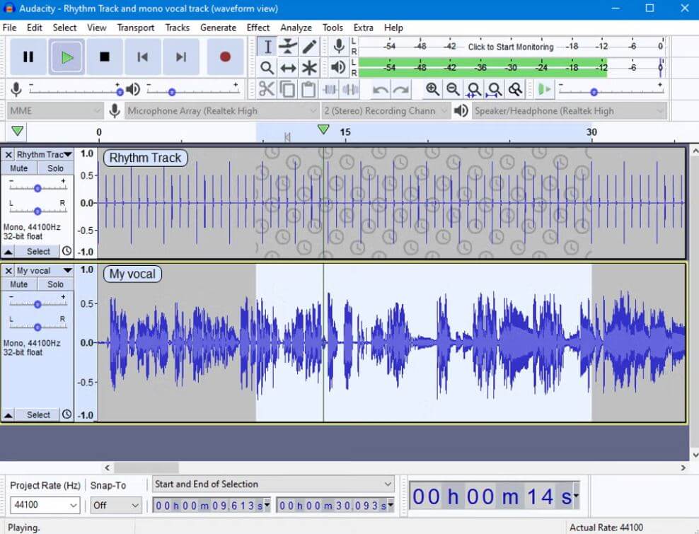699x534 pixels.
Task: Open the 2 (Stereo) Recording Channels dropdown
Action: coord(386,110)
